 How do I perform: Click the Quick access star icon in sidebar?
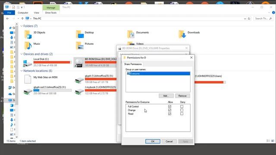coord(10,28)
